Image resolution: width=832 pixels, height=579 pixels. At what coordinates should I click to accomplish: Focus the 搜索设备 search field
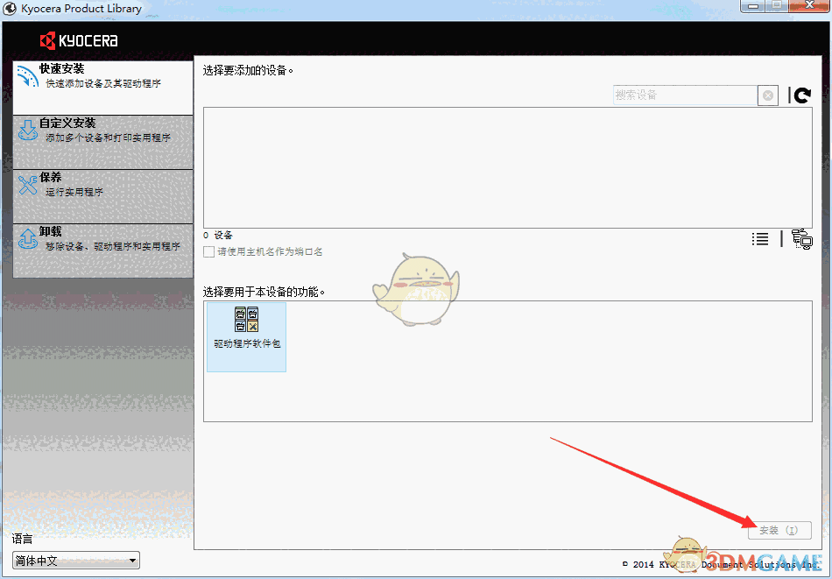(x=685, y=95)
